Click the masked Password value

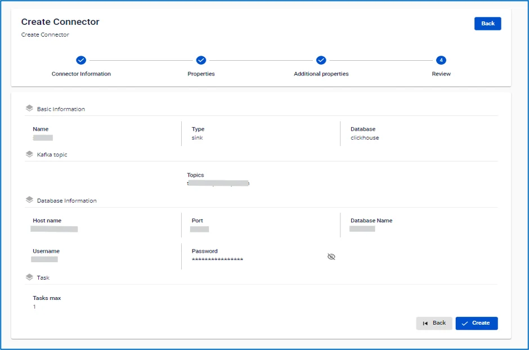[217, 259]
